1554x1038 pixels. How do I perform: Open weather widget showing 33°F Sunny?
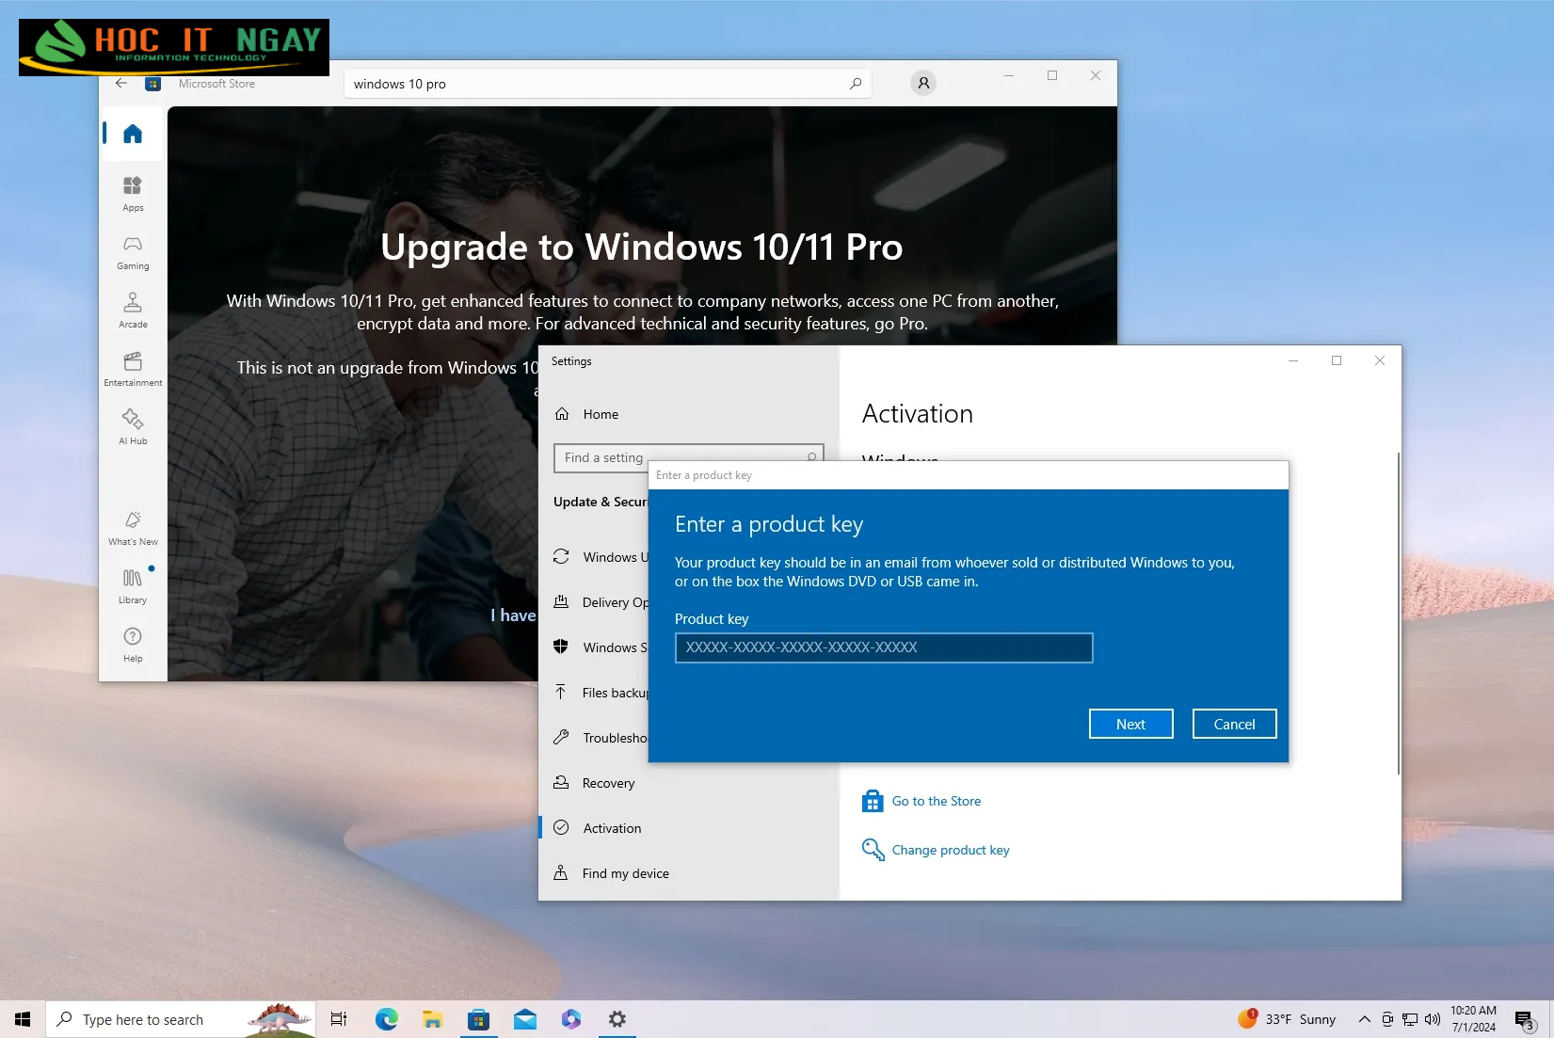tap(1287, 1019)
